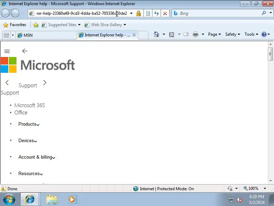Image resolution: width=274 pixels, height=206 pixels.
Task: Open the Tools menu
Action: [x=251, y=34]
